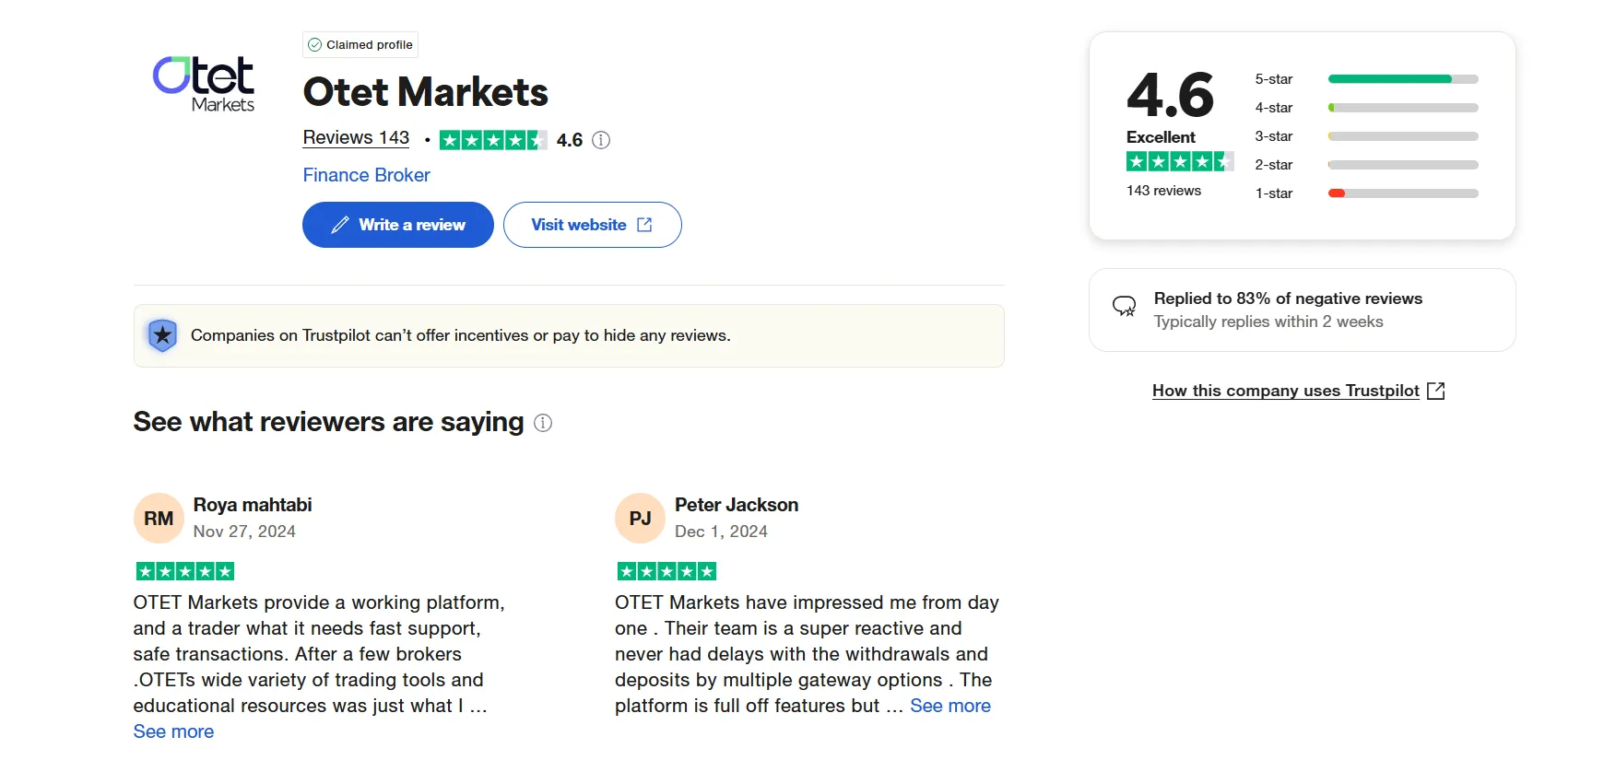Click the pencil icon on Write a review
This screenshot has width=1604, height=760.
point(340,224)
